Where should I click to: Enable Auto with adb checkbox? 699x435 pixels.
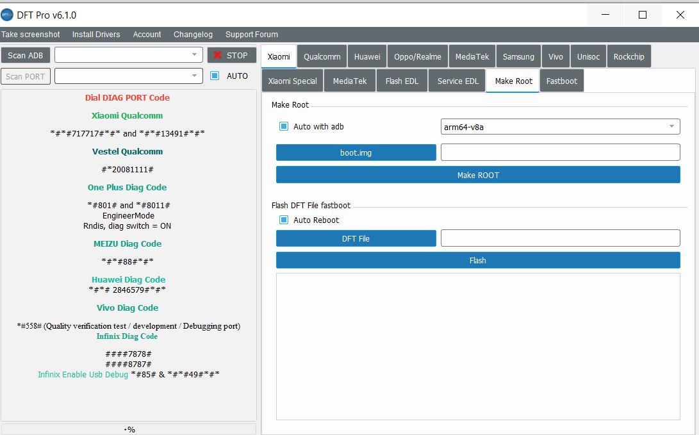click(x=284, y=127)
